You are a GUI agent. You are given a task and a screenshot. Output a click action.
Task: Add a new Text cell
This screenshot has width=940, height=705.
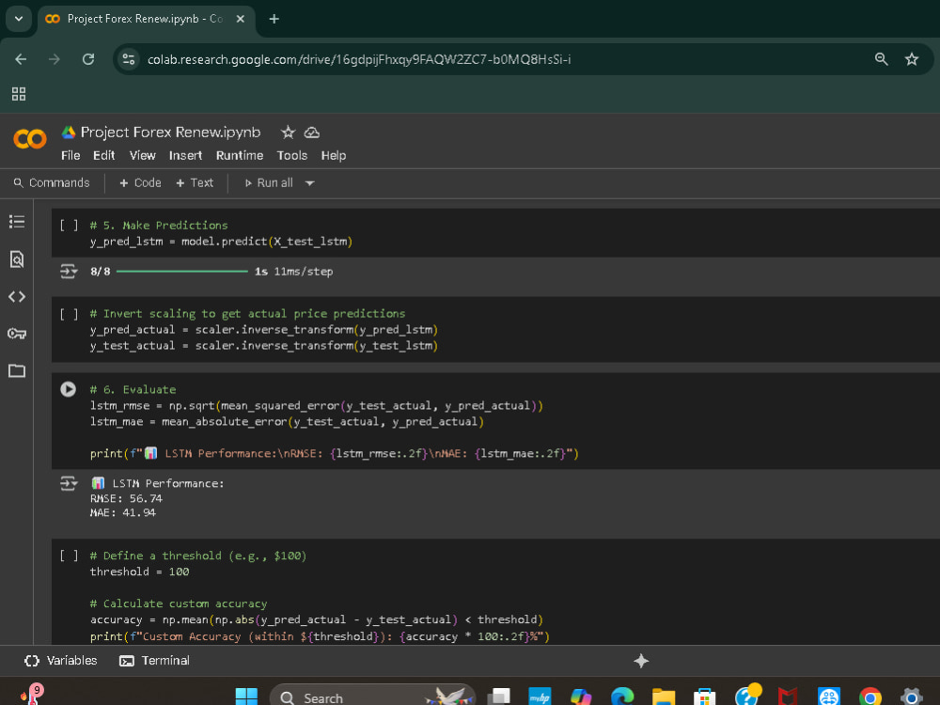[195, 183]
